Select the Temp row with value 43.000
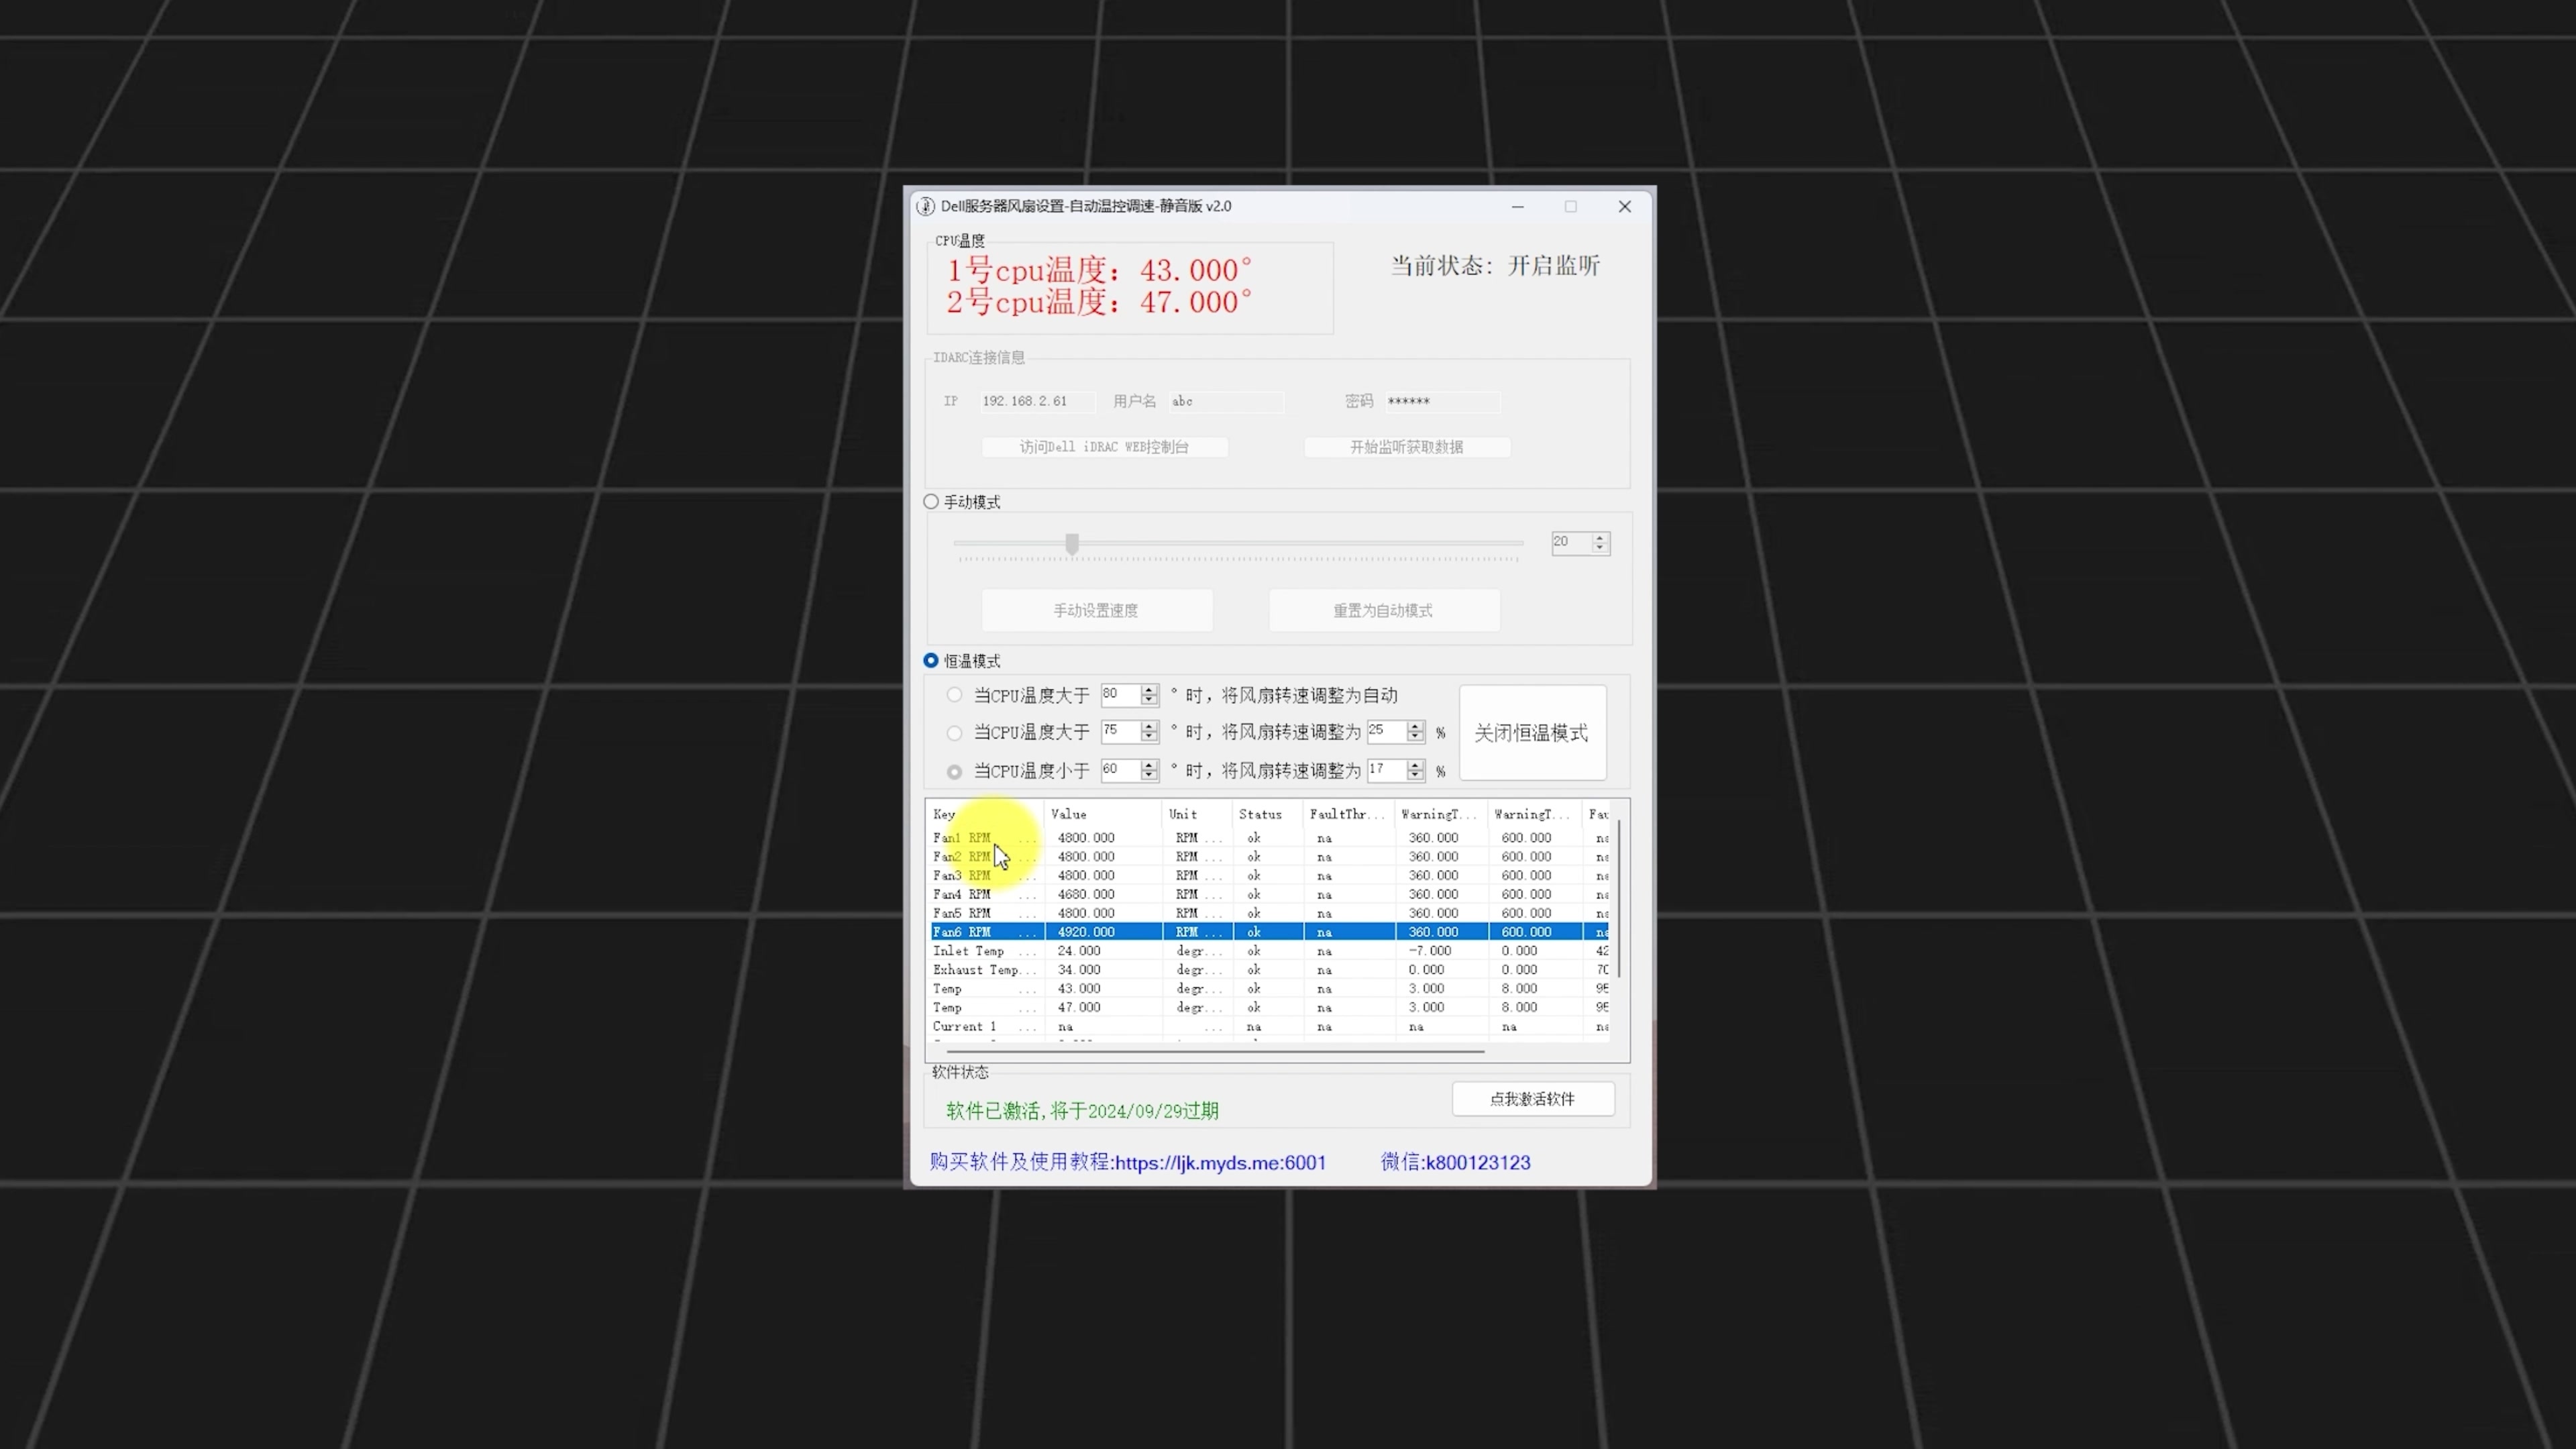Viewport: 2576px width, 1449px height. (x=1270, y=989)
